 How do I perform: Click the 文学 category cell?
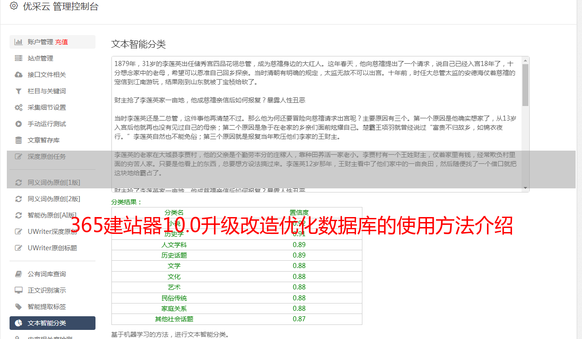tap(174, 266)
